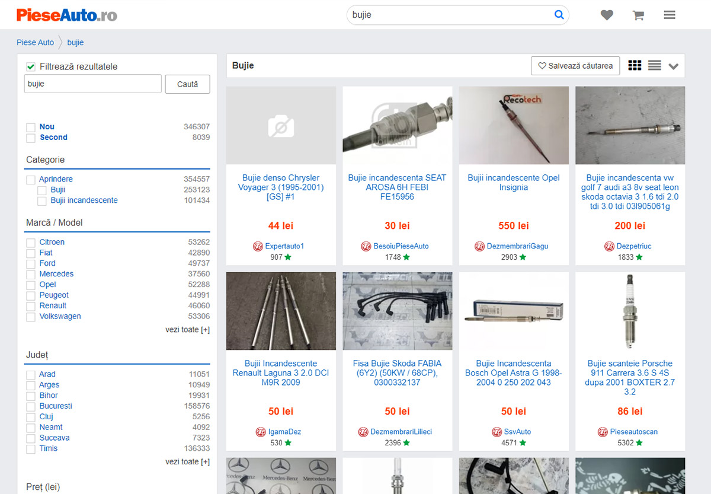This screenshot has height=494, width=711.
Task: Open Bujie scanteie Porsche 911 Carrera listing
Action: click(x=630, y=378)
